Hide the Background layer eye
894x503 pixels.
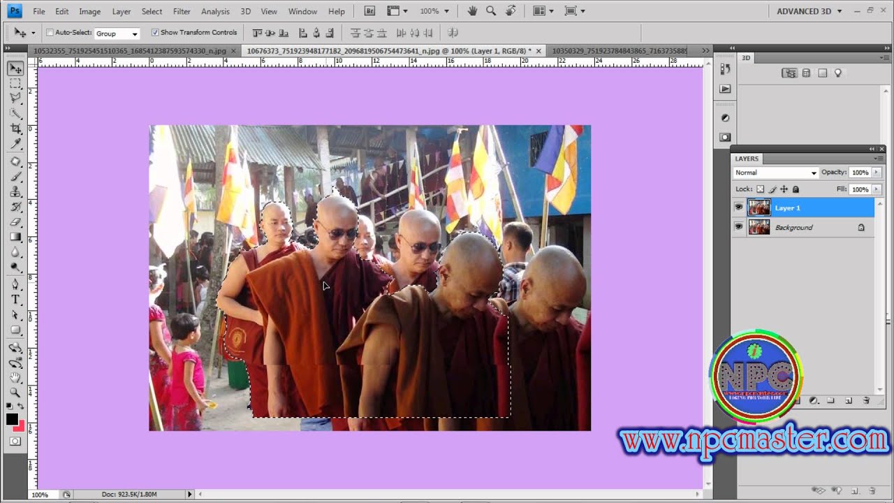coord(739,227)
